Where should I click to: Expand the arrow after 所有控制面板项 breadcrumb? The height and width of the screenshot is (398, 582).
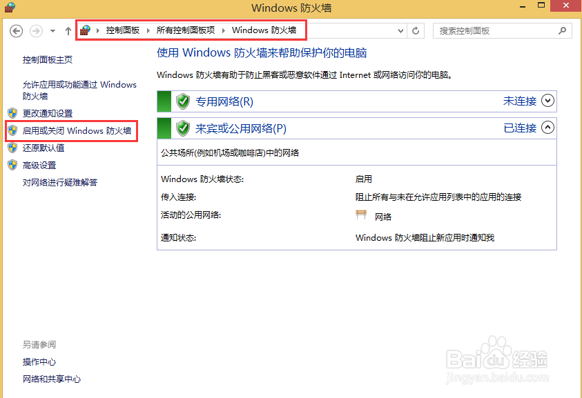pos(224,30)
